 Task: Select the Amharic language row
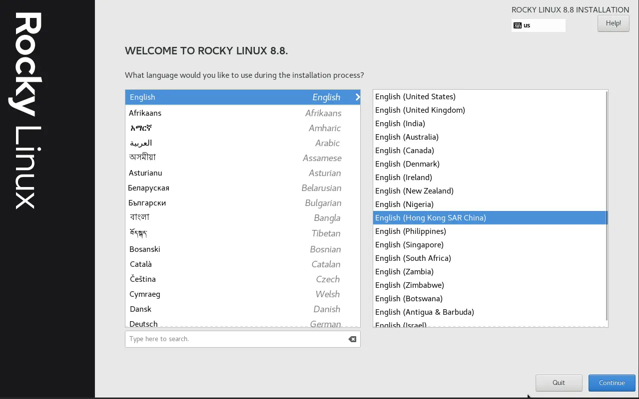click(243, 128)
